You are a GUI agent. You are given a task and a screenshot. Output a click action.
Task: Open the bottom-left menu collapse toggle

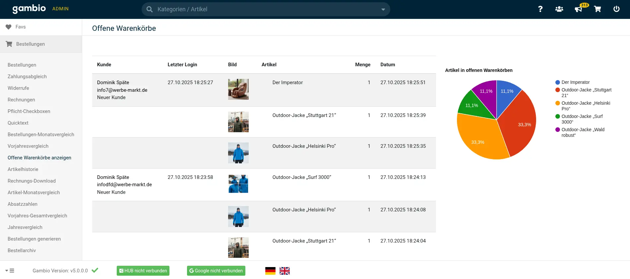pyautogui.click(x=10, y=271)
